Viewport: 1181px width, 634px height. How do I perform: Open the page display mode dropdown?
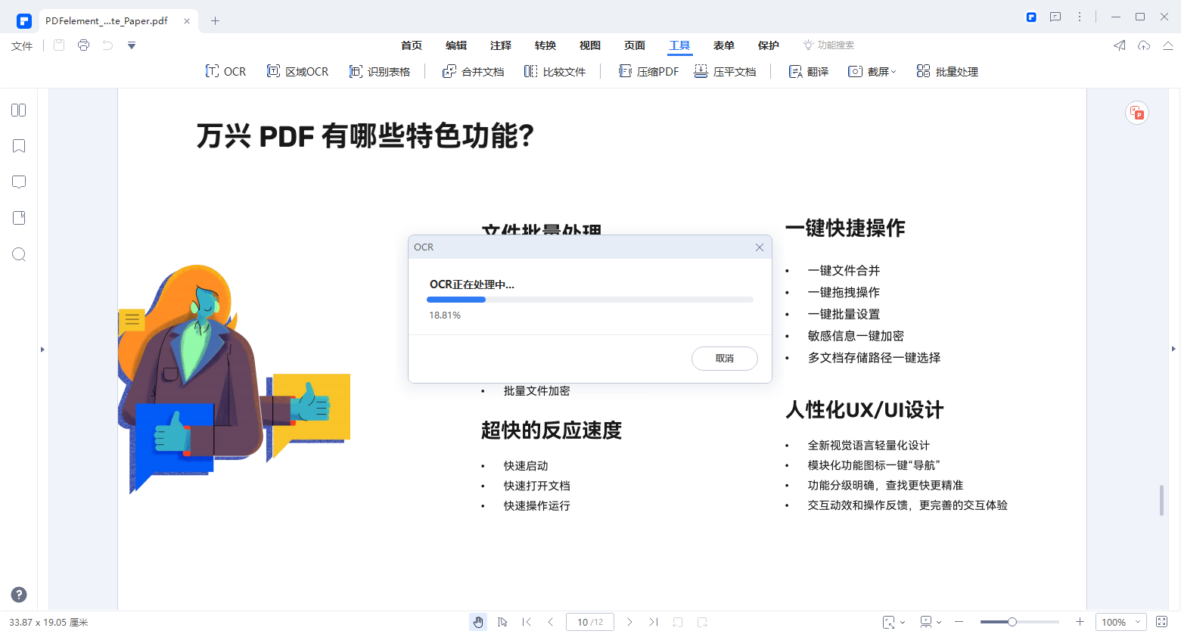[x=929, y=622]
